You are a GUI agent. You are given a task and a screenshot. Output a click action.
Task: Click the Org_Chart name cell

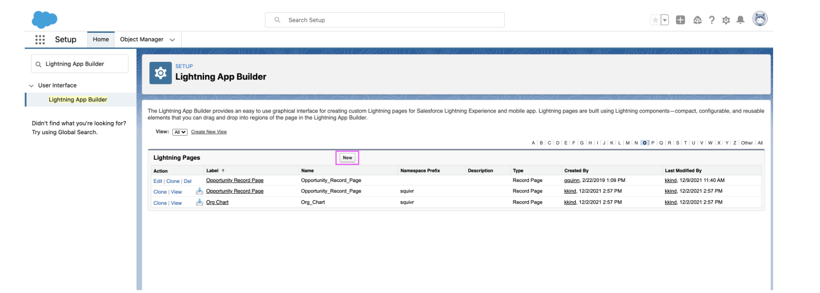pos(313,202)
